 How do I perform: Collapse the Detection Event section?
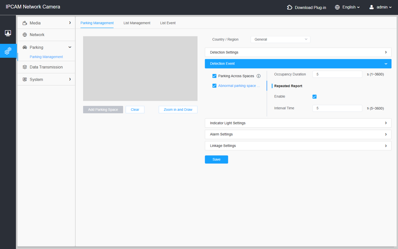(x=298, y=63)
